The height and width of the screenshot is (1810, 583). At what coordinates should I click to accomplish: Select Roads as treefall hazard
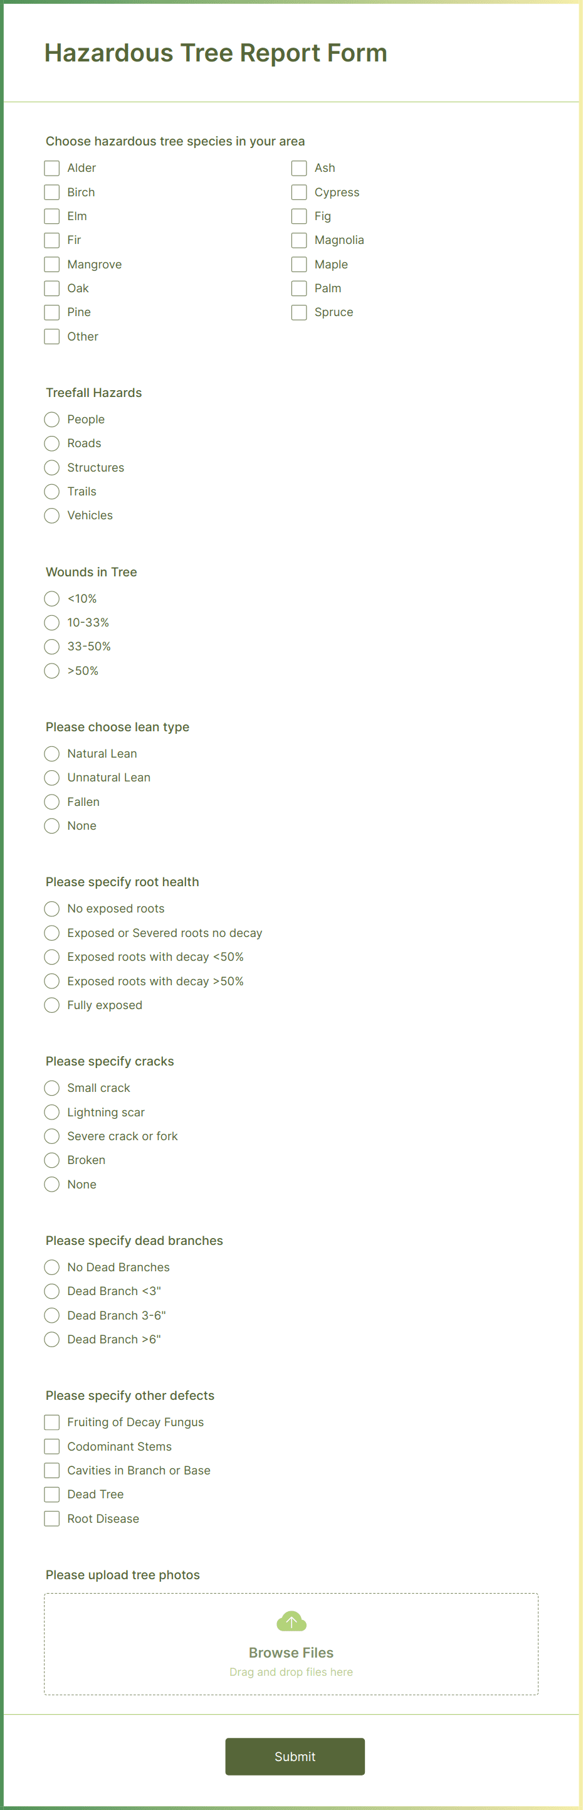click(x=51, y=443)
